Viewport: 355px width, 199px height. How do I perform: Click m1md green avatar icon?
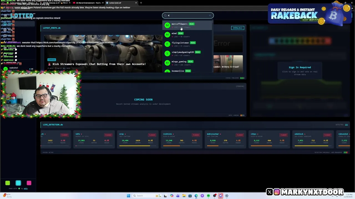click(167, 35)
